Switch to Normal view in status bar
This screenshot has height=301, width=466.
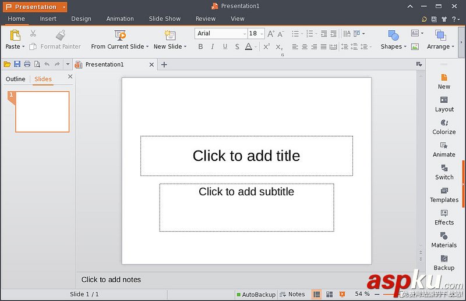click(317, 294)
